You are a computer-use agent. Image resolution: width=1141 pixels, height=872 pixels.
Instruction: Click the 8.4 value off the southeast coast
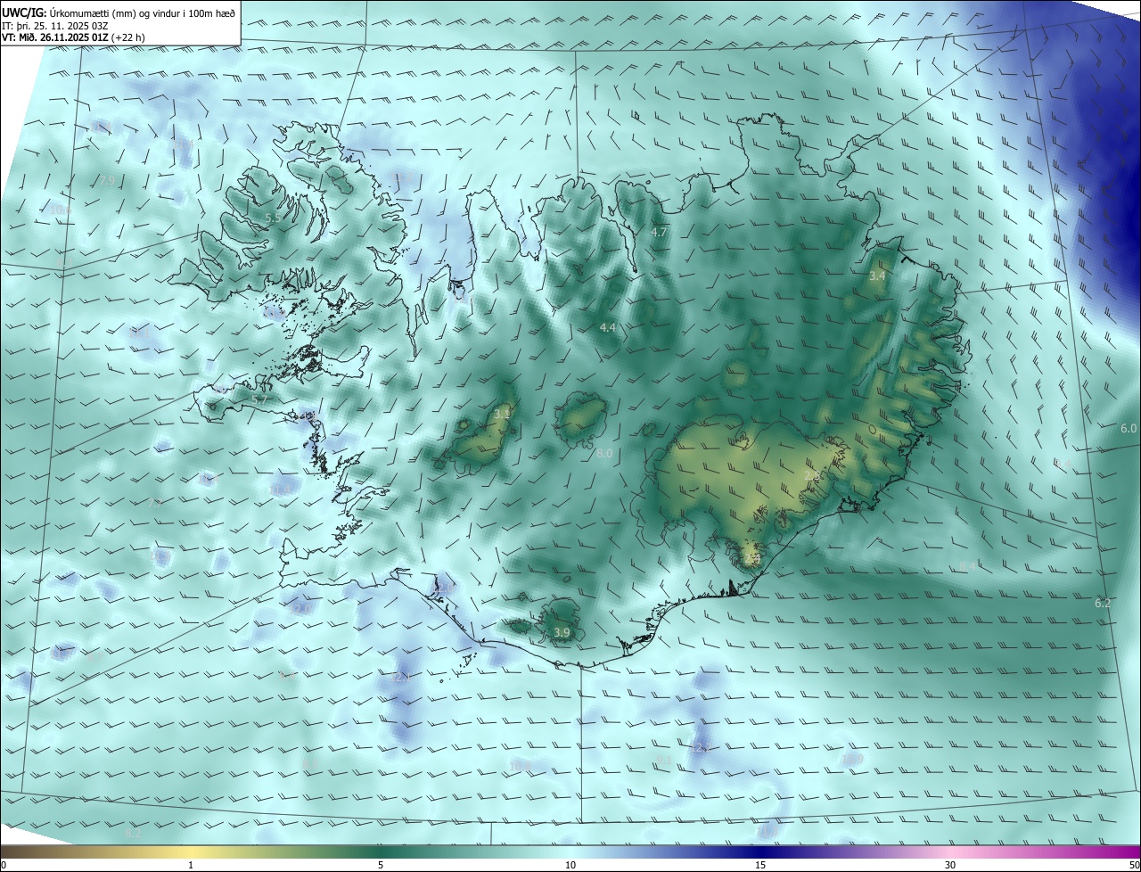click(967, 567)
